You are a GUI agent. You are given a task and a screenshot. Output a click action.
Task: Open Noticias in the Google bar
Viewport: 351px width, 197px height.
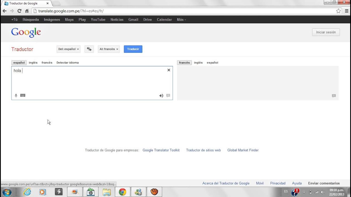pyautogui.click(x=117, y=20)
